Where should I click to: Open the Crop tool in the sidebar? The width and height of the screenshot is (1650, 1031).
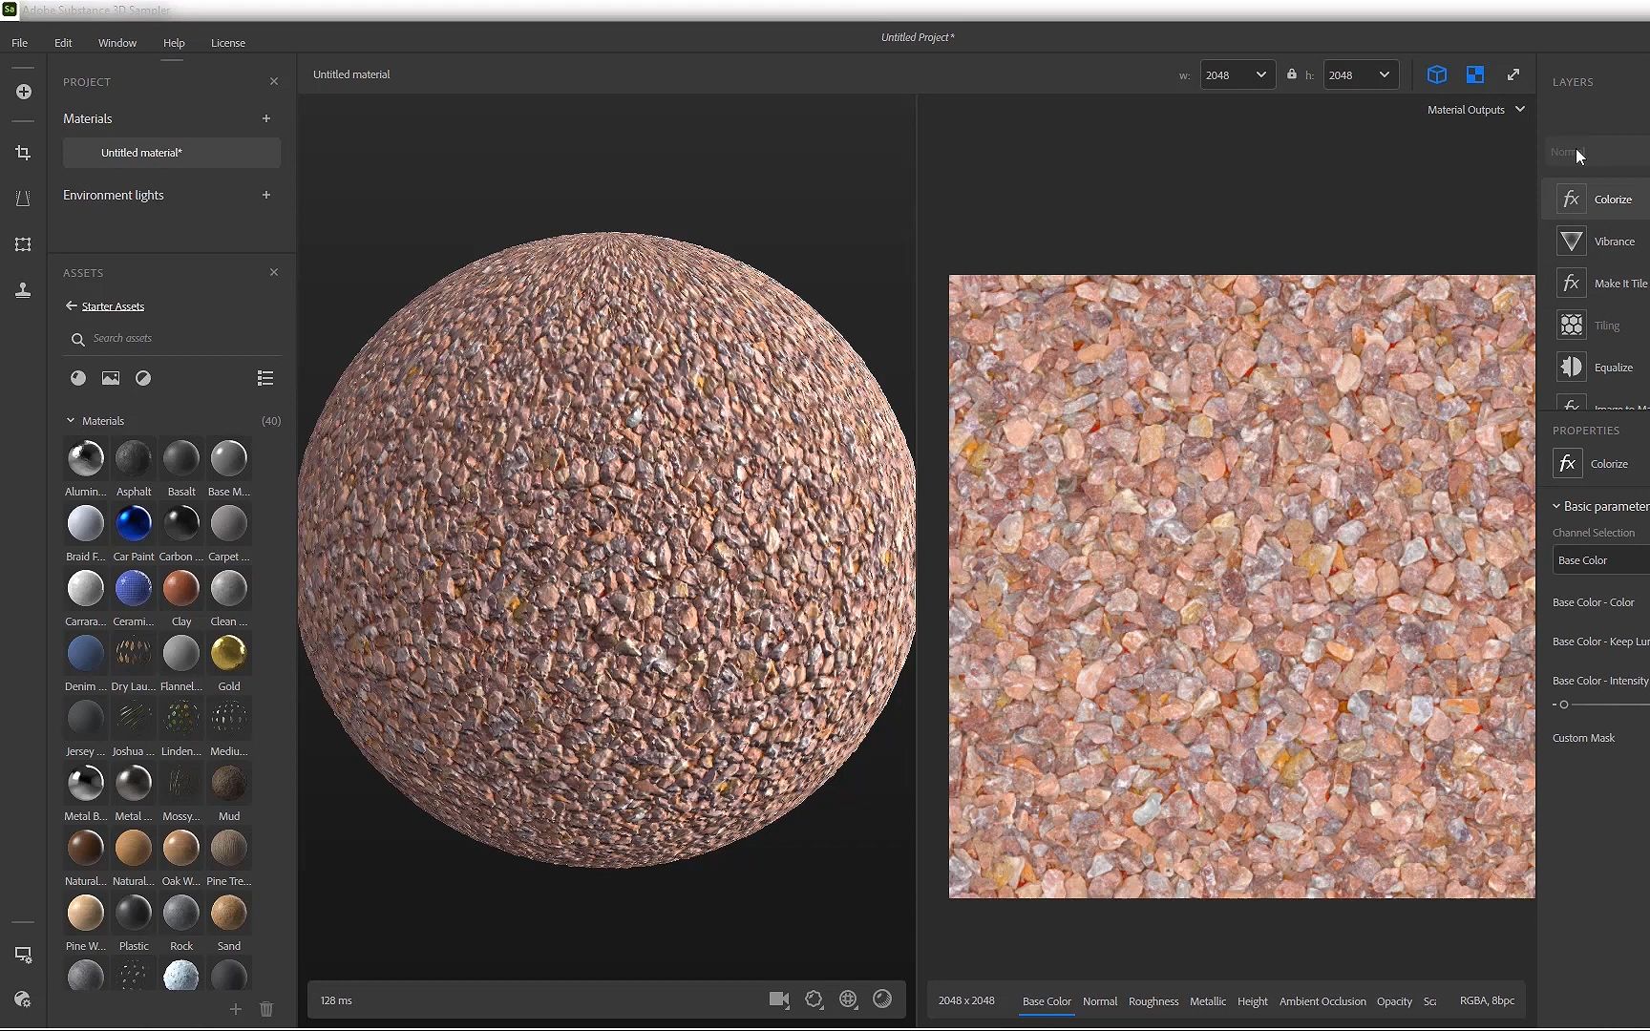[x=23, y=152]
